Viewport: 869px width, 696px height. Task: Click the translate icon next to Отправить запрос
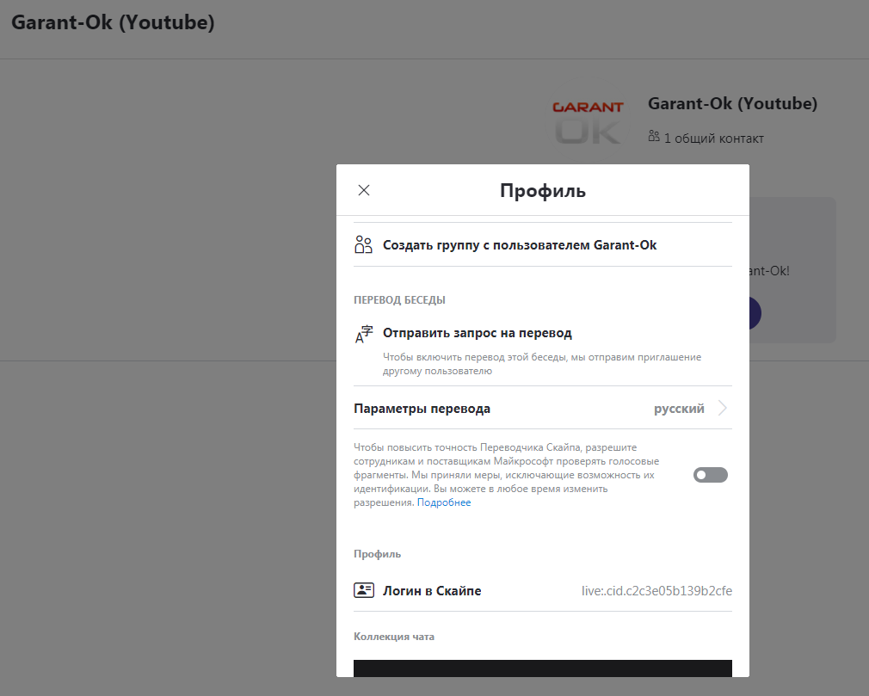[364, 334]
